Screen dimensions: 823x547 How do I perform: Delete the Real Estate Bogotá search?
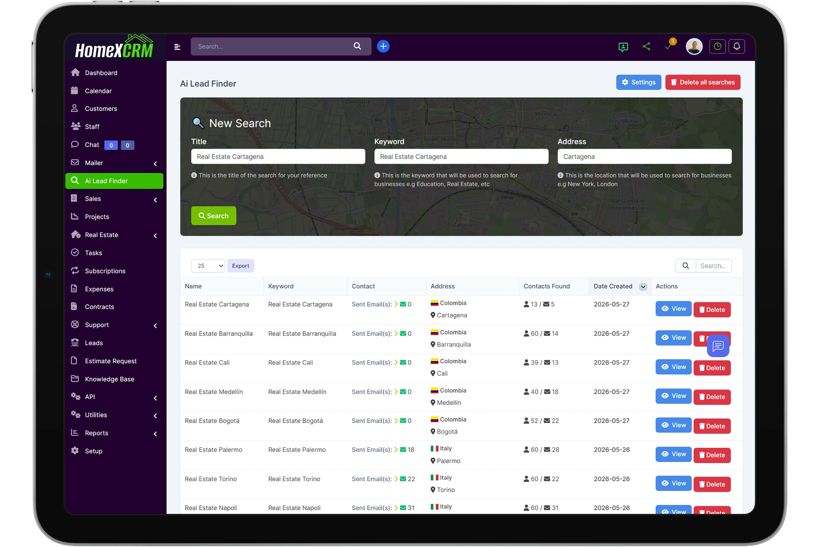click(x=712, y=426)
